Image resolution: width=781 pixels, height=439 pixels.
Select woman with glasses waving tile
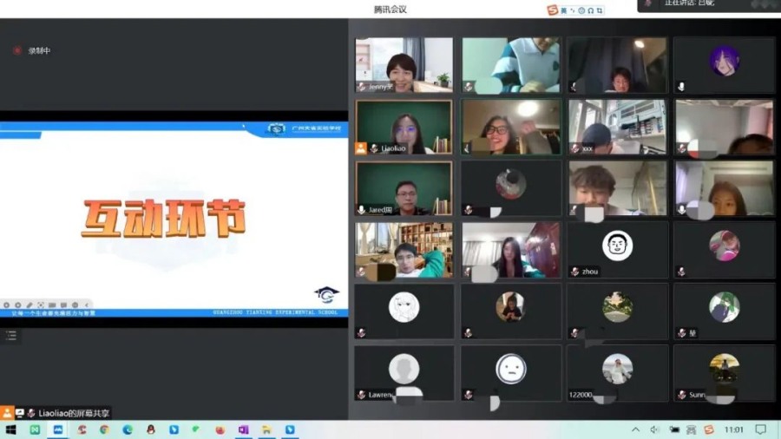coord(510,127)
